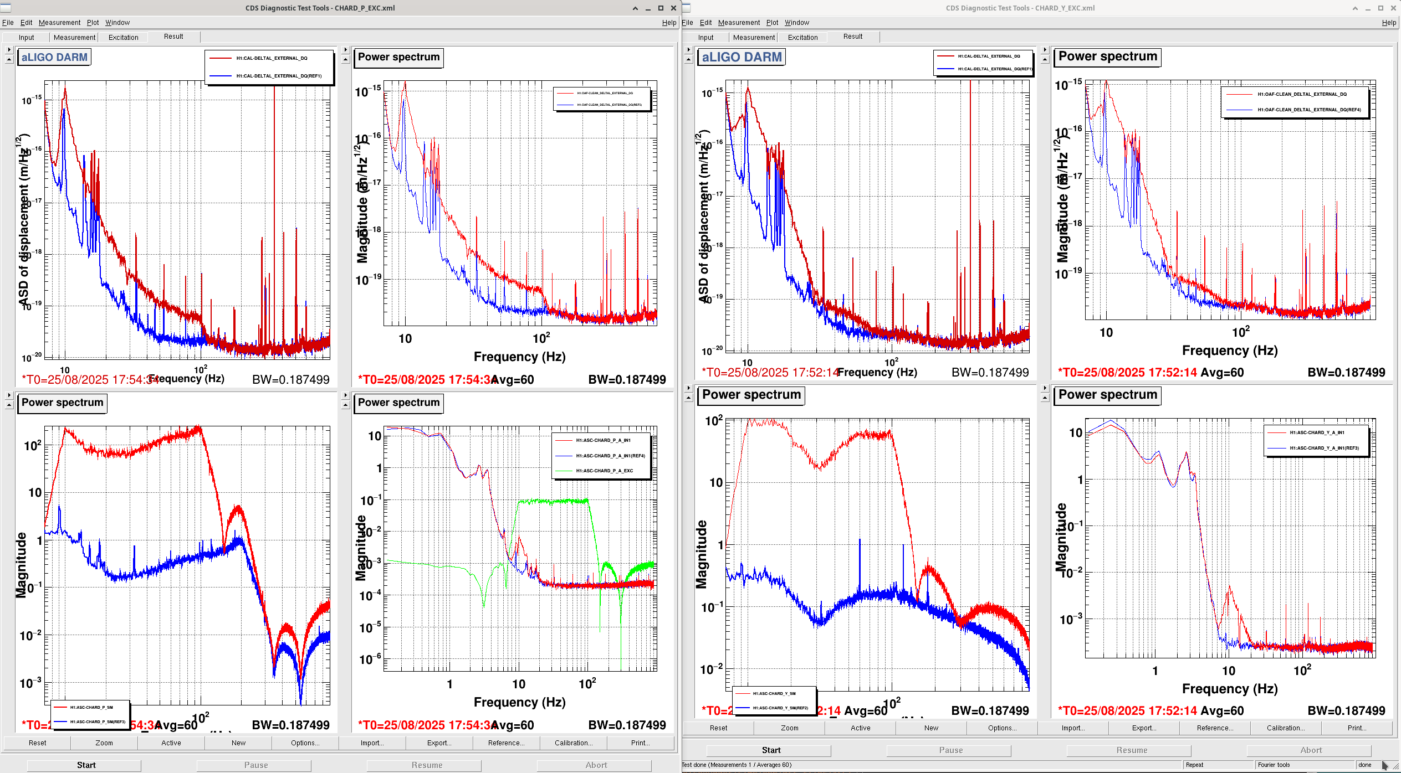The height and width of the screenshot is (773, 1401).
Task: Click New button in CHARD_Y_EXC window
Action: point(931,728)
